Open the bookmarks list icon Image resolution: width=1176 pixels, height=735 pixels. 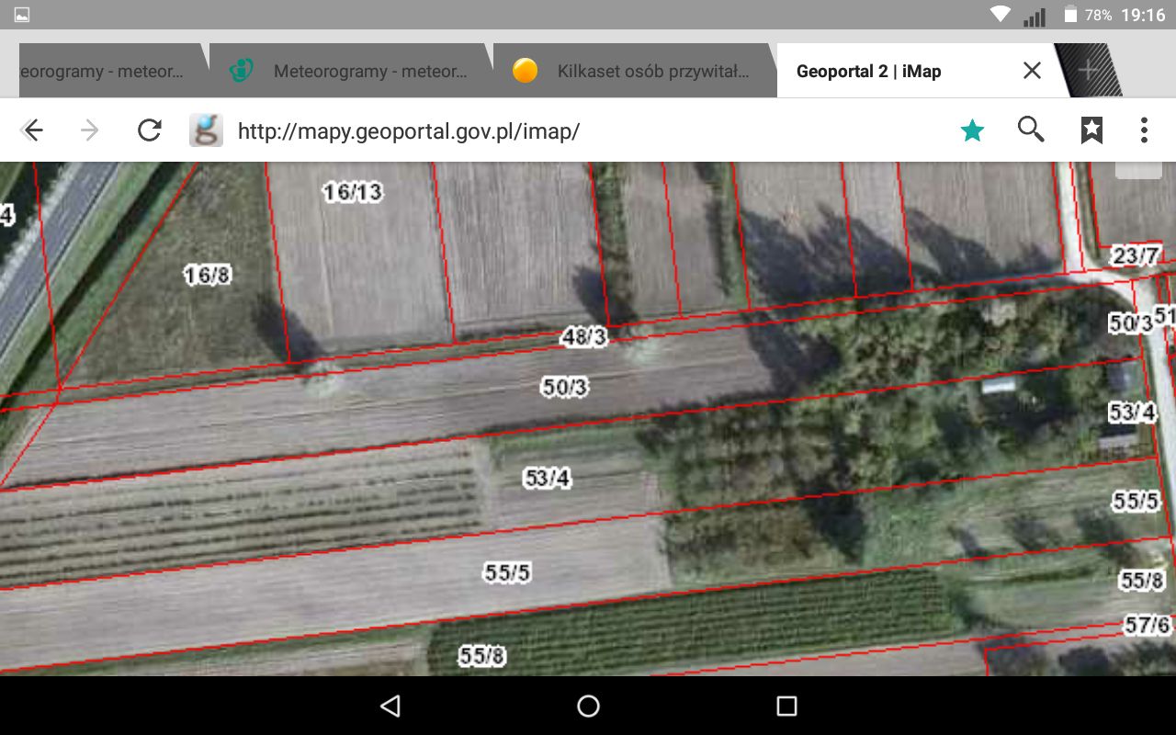tap(1091, 130)
